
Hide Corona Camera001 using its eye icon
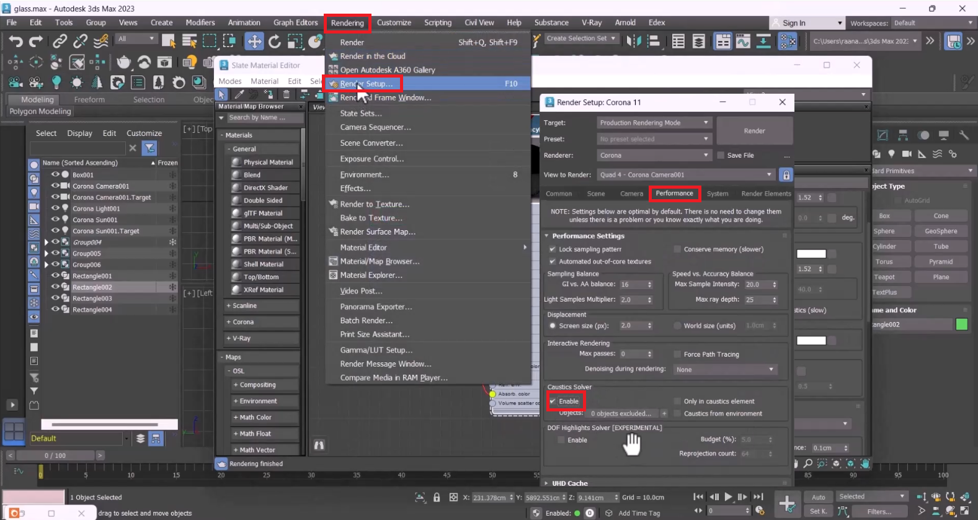coord(55,186)
